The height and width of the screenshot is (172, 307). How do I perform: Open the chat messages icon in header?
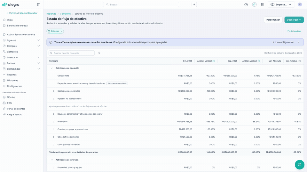pyautogui.click(x=254, y=4)
